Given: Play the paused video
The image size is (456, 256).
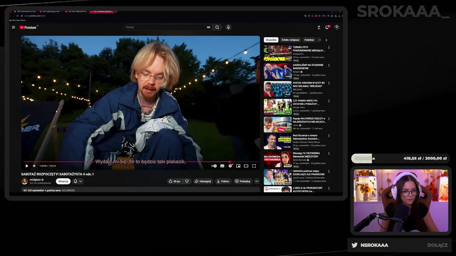Looking at the screenshot, I should [x=27, y=166].
